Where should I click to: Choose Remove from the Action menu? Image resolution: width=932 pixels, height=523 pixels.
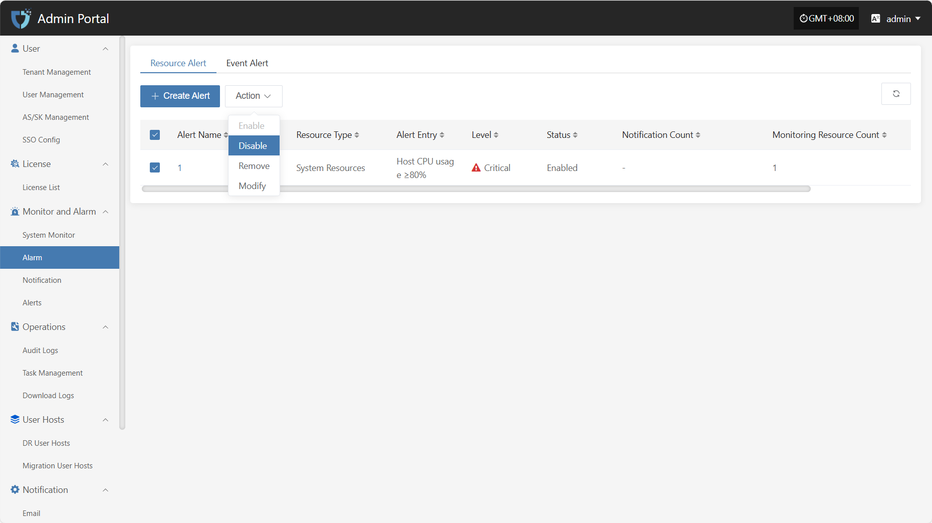tap(254, 165)
